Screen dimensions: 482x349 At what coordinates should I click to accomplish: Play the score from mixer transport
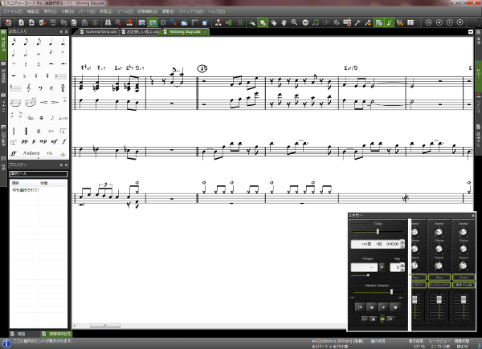(x=383, y=307)
